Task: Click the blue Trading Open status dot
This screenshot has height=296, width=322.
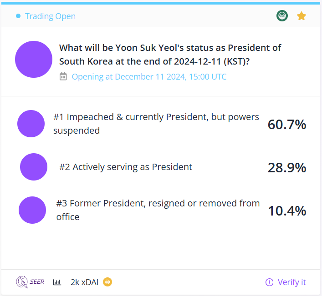Action: pyautogui.click(x=18, y=16)
